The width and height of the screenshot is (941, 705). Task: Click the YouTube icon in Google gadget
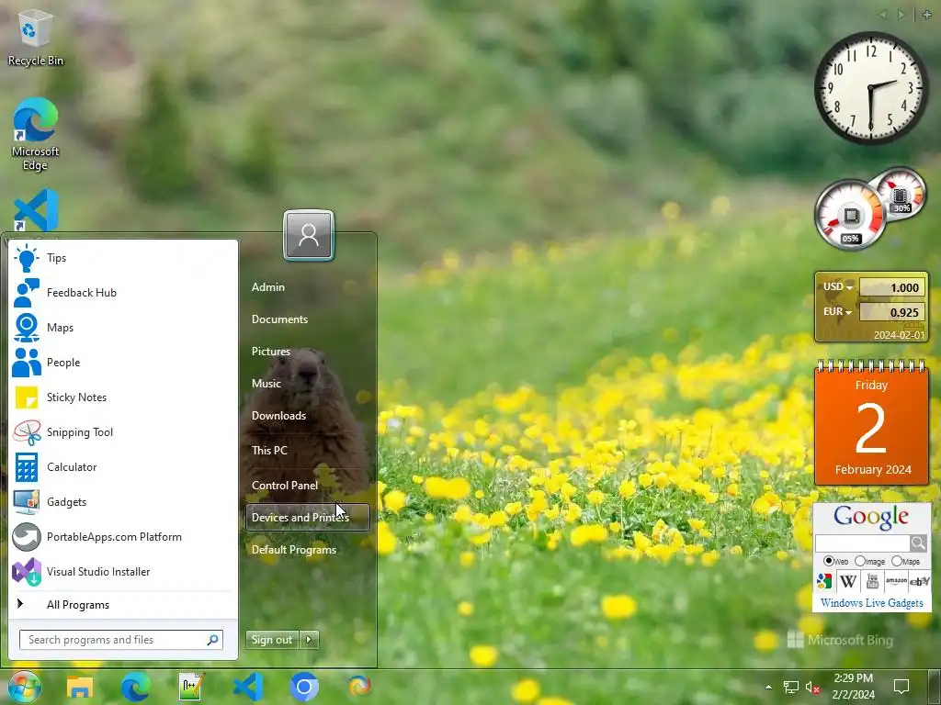[872, 581]
